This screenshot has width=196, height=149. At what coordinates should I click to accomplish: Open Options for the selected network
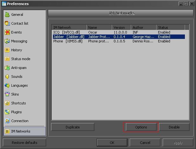click(x=141, y=127)
